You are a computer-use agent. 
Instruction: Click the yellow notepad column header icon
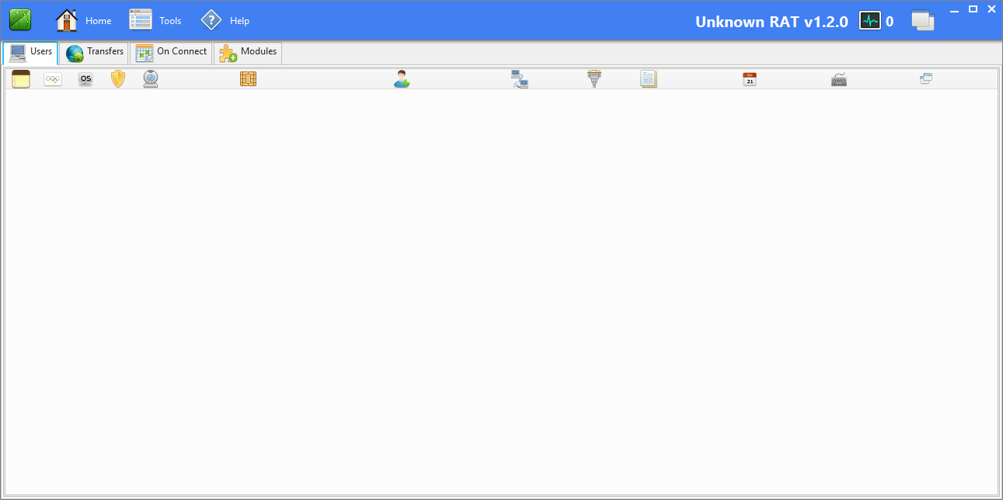tap(21, 79)
